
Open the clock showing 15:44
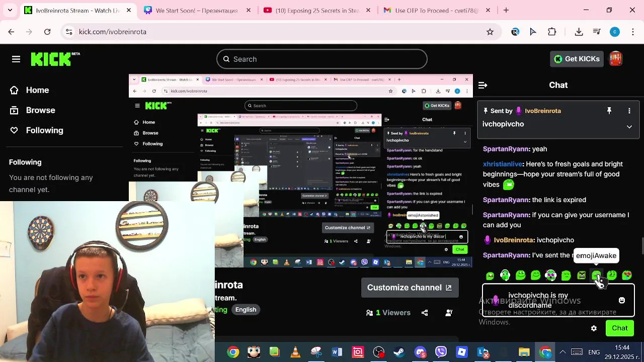tap(622, 352)
